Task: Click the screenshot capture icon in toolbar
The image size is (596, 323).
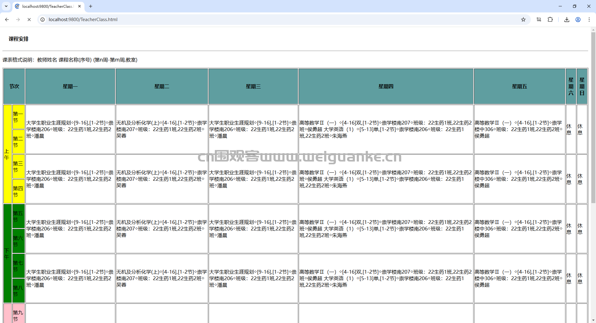Action: [x=539, y=20]
